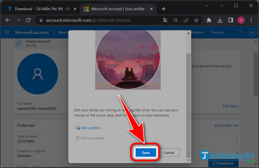Reload the current page
This screenshot has height=168, width=259.
pos(28,20)
